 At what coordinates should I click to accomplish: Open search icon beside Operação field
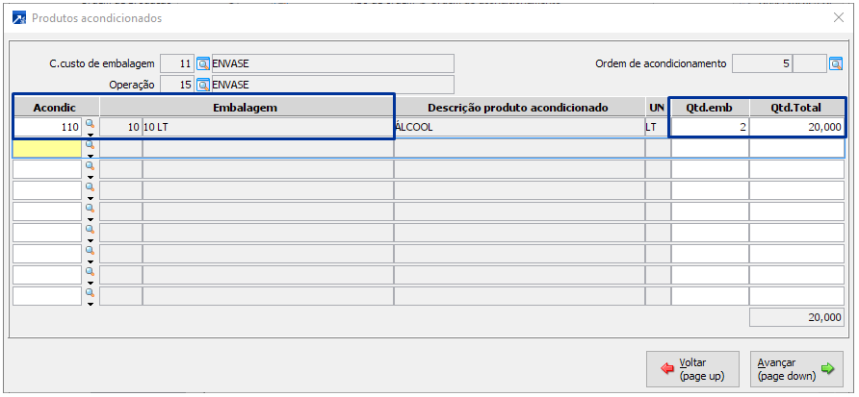coord(203,86)
